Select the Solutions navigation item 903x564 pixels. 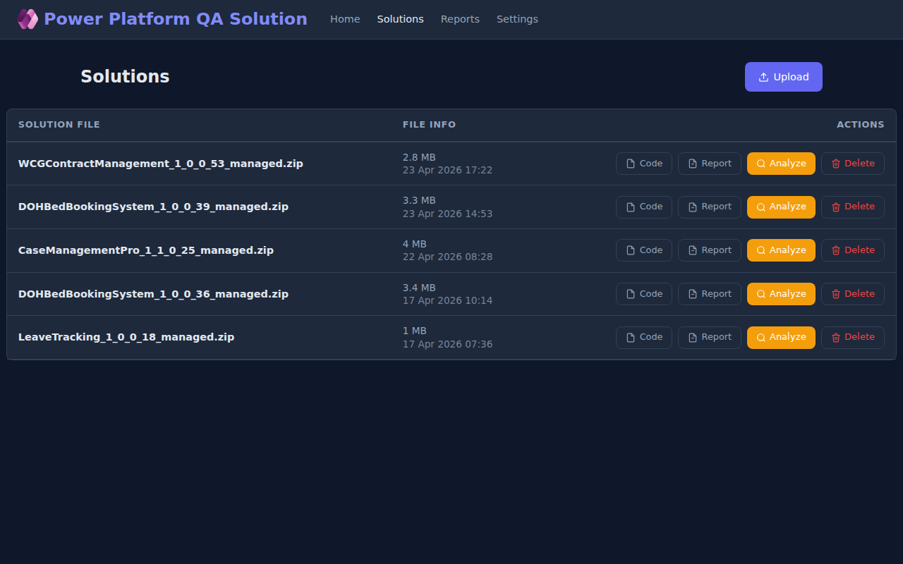(x=400, y=19)
